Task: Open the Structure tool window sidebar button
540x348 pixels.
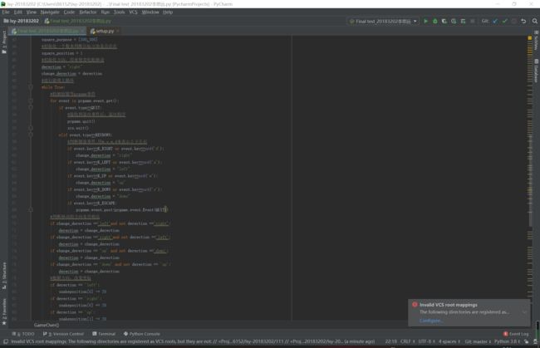Action: pos(4,275)
